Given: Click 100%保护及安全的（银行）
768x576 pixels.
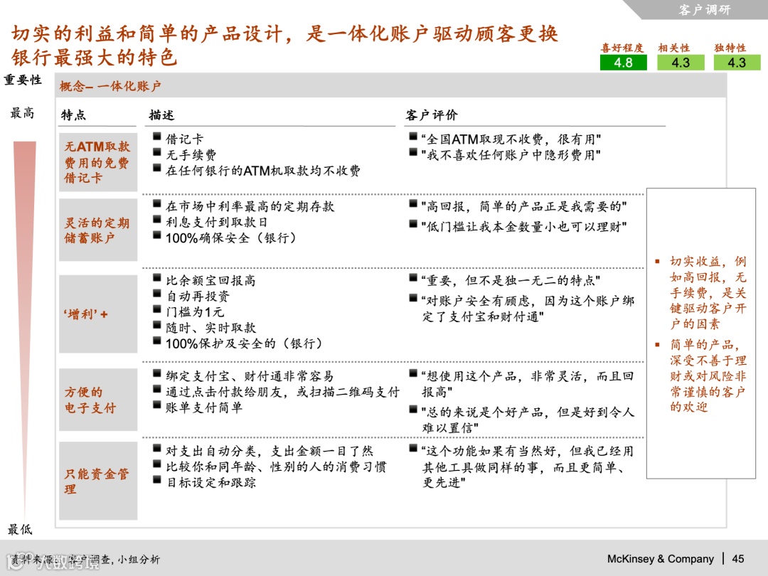Looking at the screenshot, I should [245, 343].
